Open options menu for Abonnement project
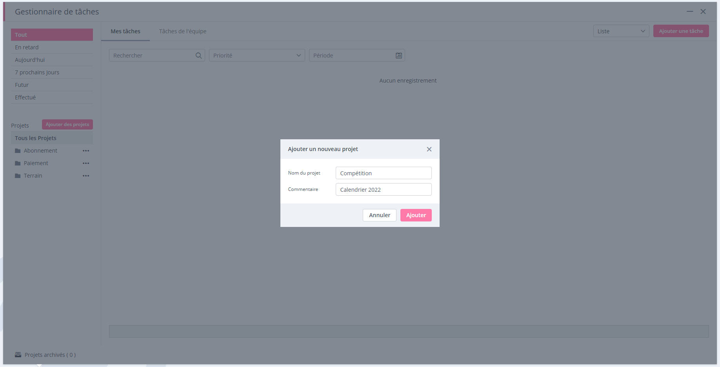The height and width of the screenshot is (367, 720). click(x=86, y=151)
